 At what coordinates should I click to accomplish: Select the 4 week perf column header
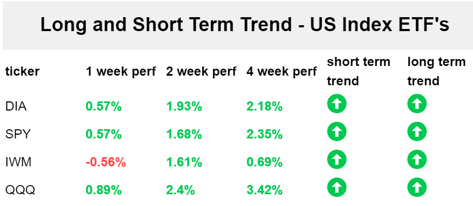pos(281,71)
